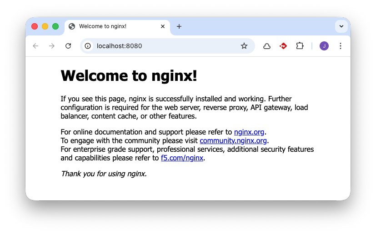Follow the nginx.org link
Viewport: 376px width, 234px height.
pos(249,132)
